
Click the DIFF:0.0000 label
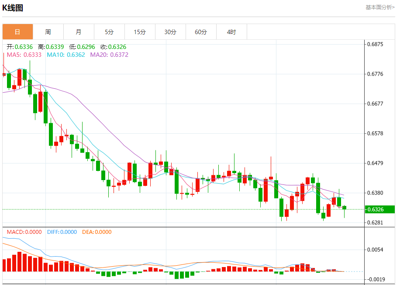tap(62, 232)
